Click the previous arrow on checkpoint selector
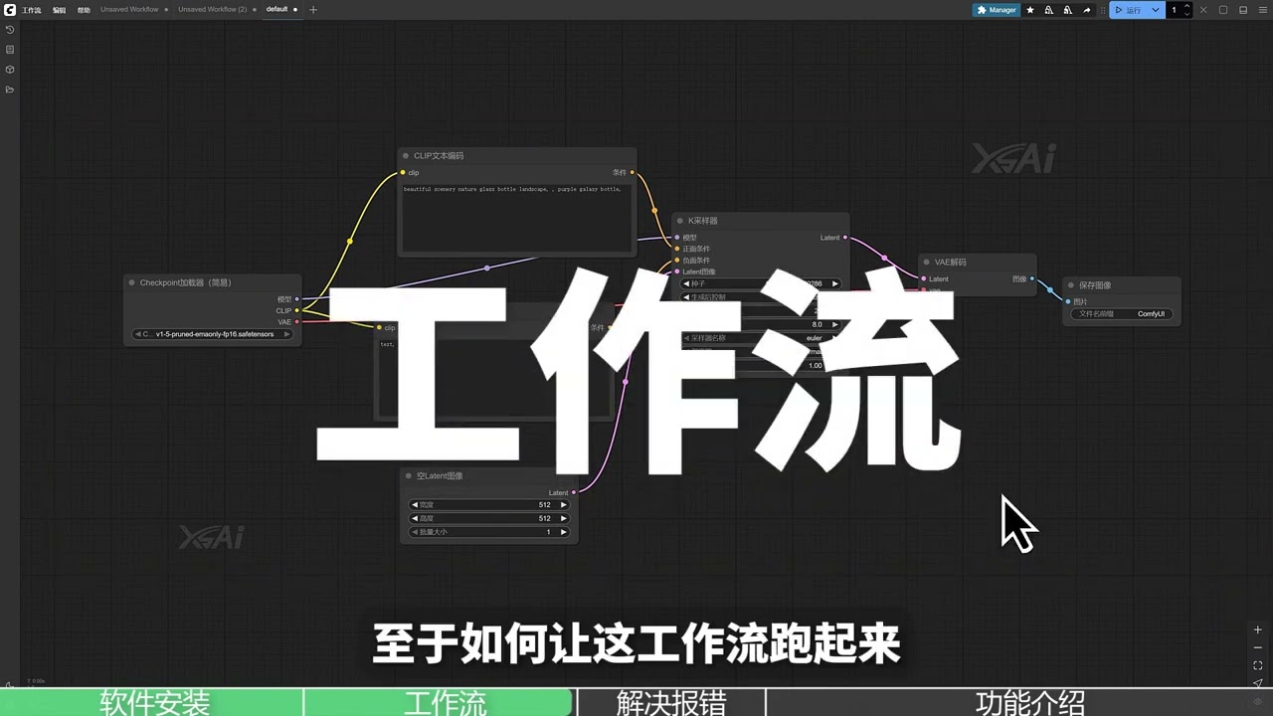Screen dimensions: 1273x716 click(139, 334)
